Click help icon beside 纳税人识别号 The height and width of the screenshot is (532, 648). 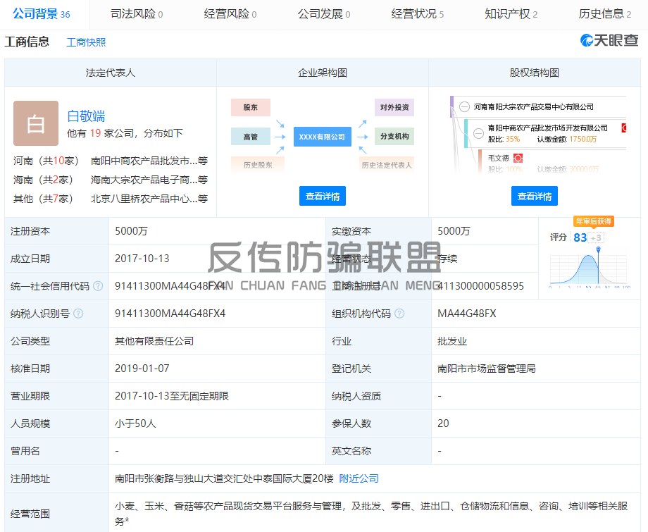pos(78,314)
